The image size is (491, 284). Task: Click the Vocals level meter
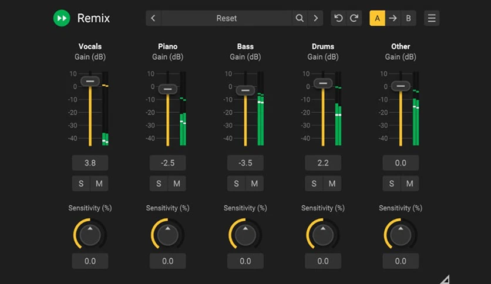click(x=105, y=109)
